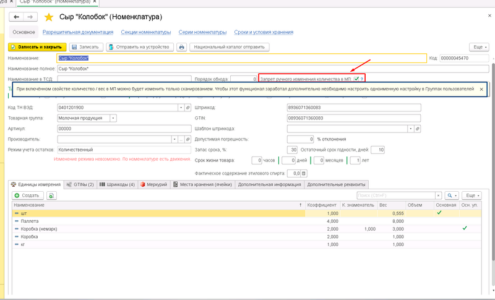The height and width of the screenshot is (300, 495).
Task: Click weight 0,555 in шт row
Action: coord(398,213)
